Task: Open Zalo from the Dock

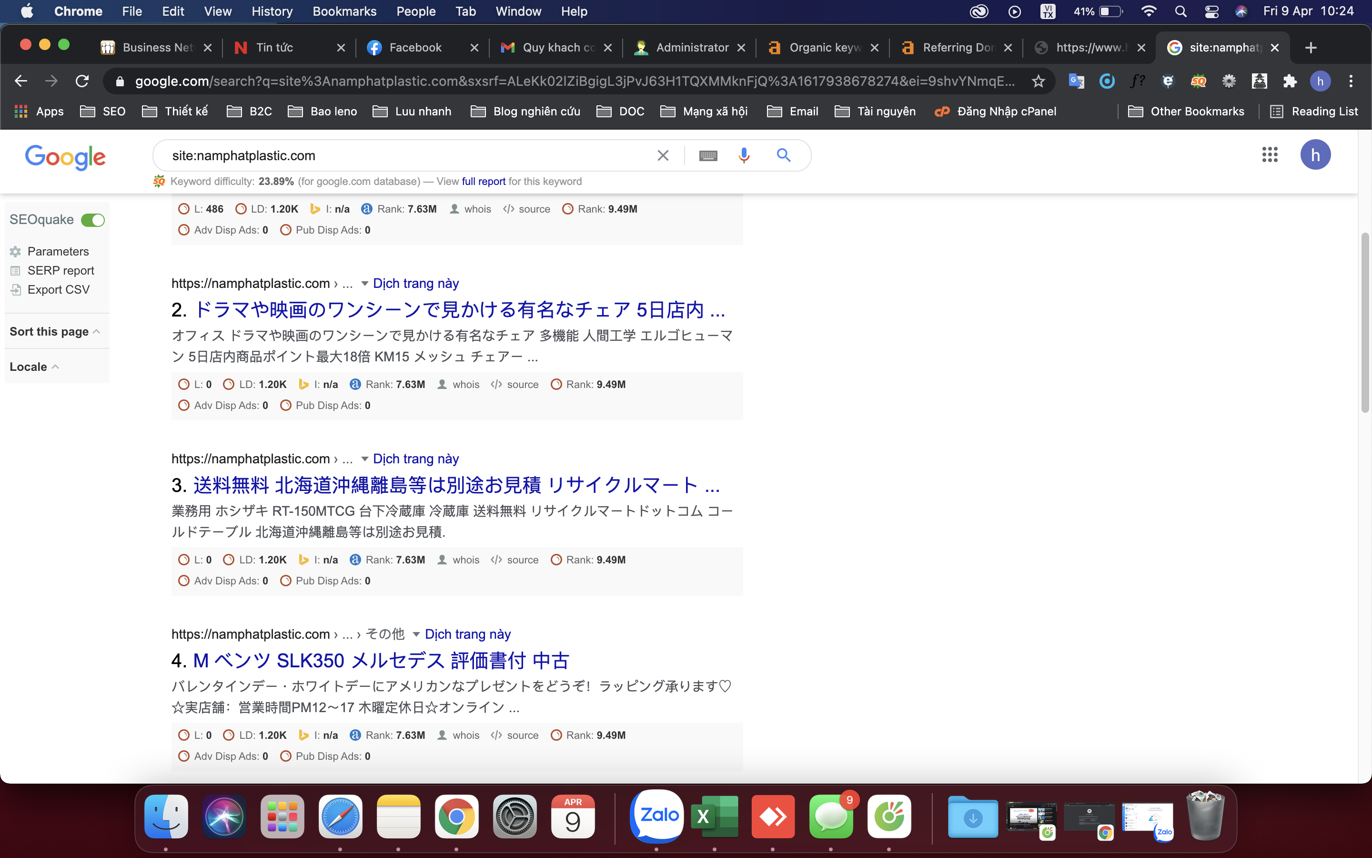Action: (x=656, y=816)
